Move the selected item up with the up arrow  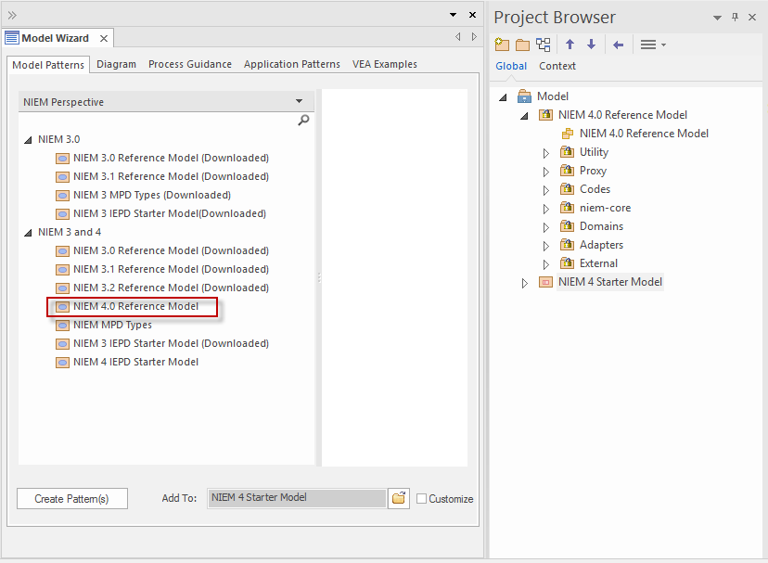click(570, 45)
